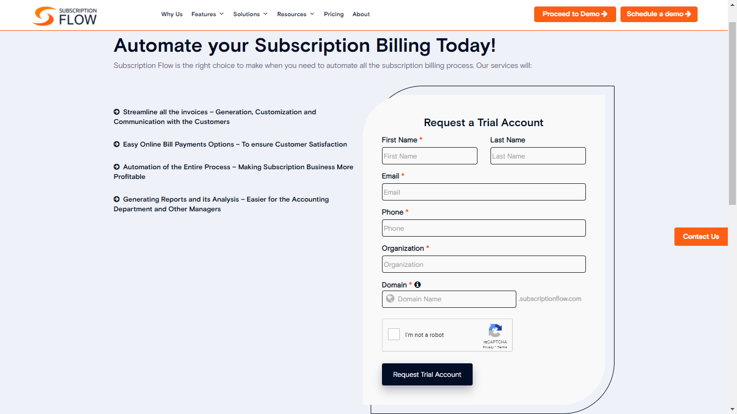Open the reCAPTCHA Privacy link
737x414 pixels.
[489, 347]
